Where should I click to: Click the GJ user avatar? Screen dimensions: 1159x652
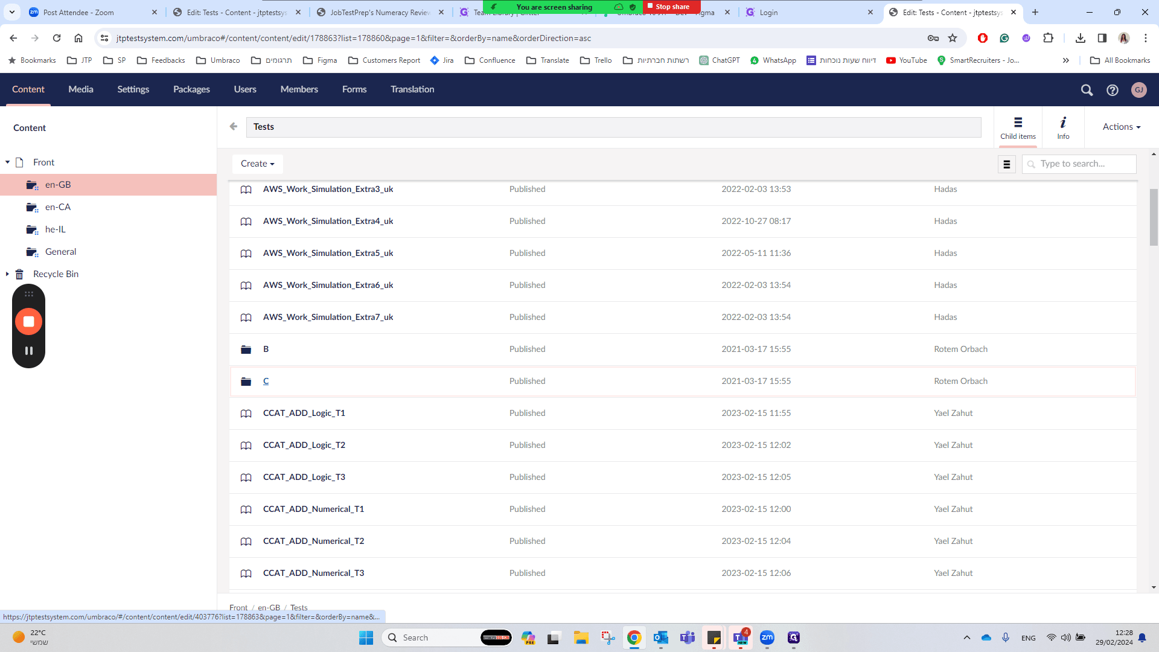(1139, 90)
